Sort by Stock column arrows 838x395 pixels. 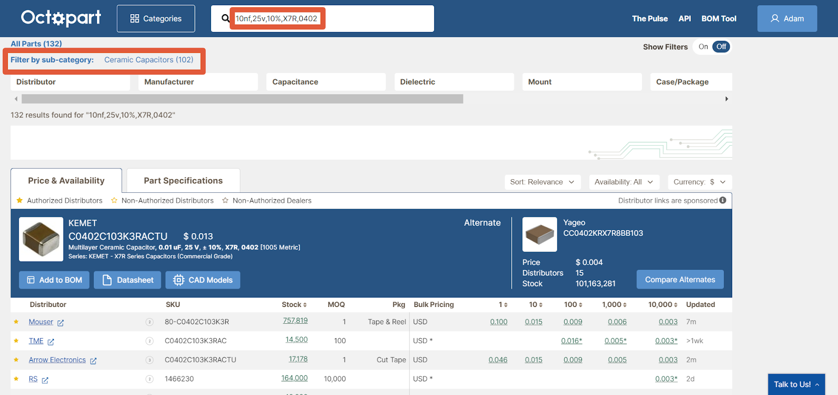pyautogui.click(x=305, y=305)
